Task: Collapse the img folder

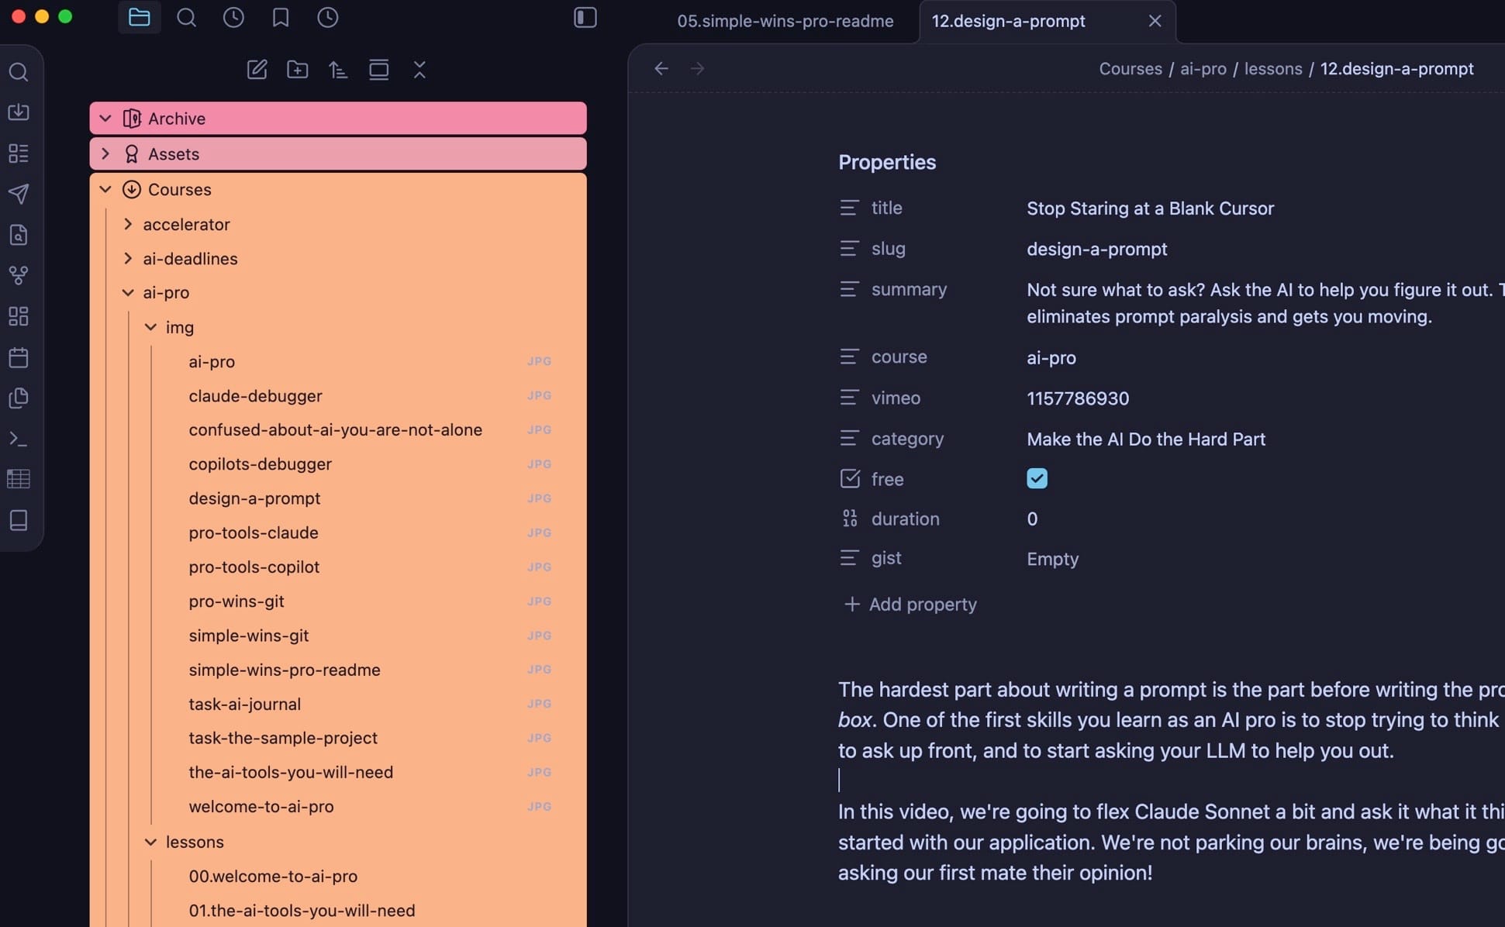Action: (150, 327)
